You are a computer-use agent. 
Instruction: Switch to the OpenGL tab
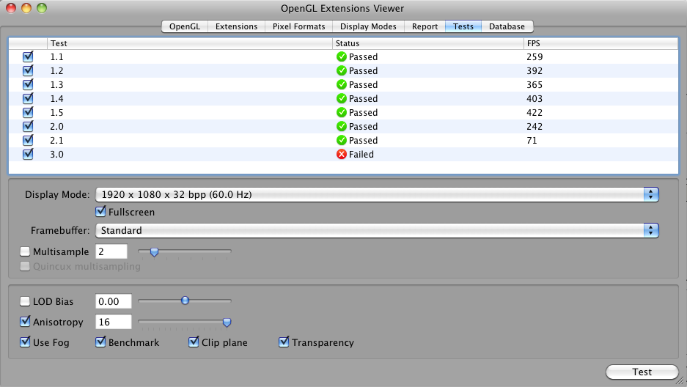coord(185,26)
